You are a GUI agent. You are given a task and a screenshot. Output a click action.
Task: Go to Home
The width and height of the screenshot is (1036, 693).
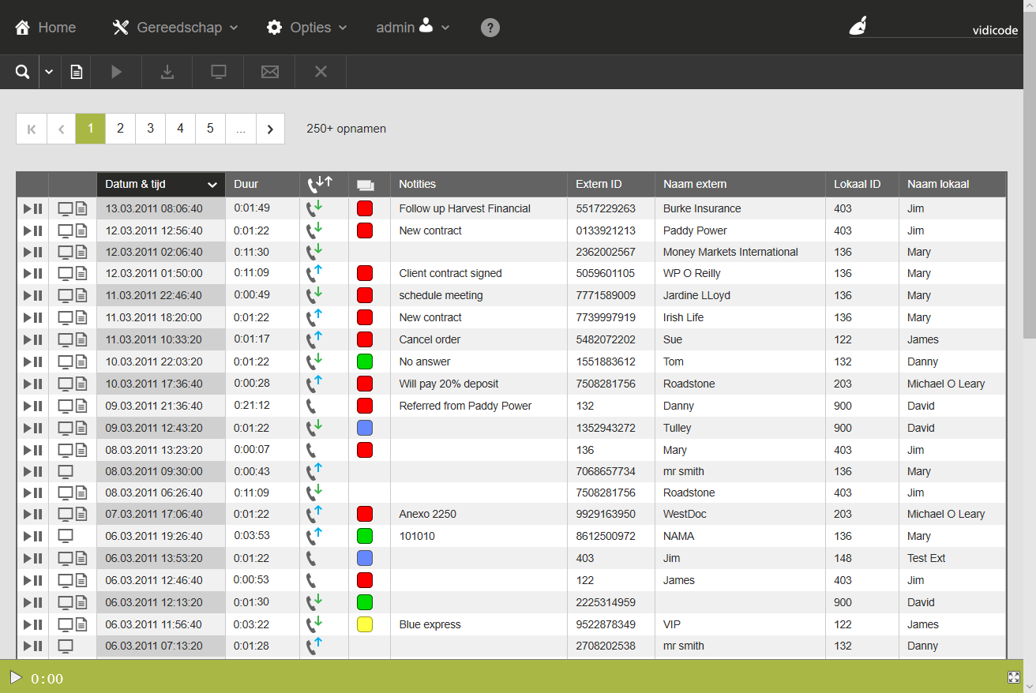46,28
